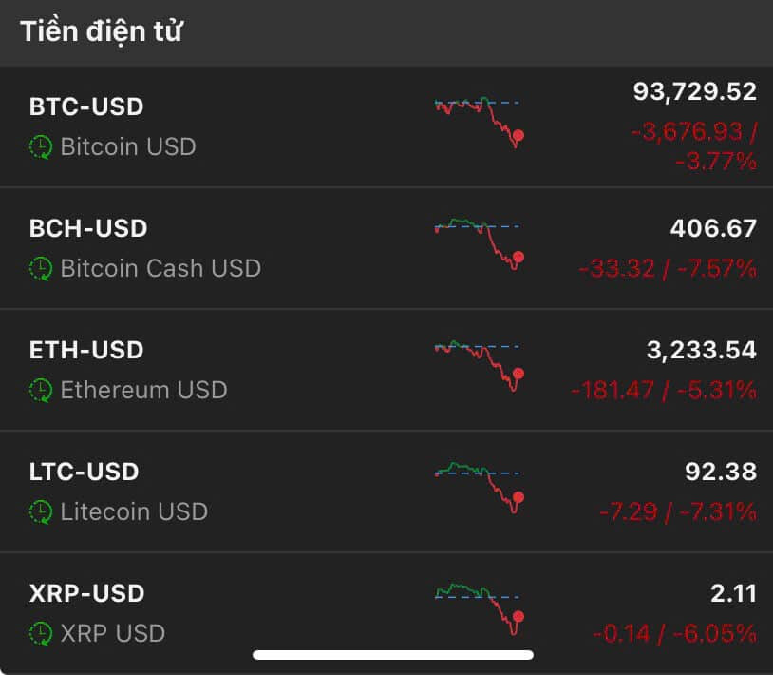Tap Litecoin price 92.38
Viewport: 773px width, 675px height.
(x=721, y=472)
